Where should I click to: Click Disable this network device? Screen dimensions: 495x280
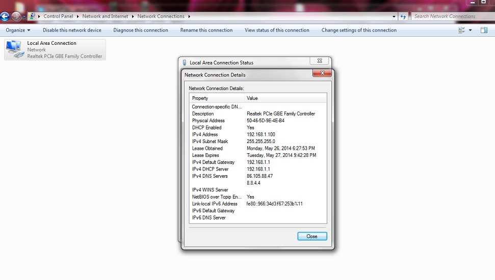(72, 31)
